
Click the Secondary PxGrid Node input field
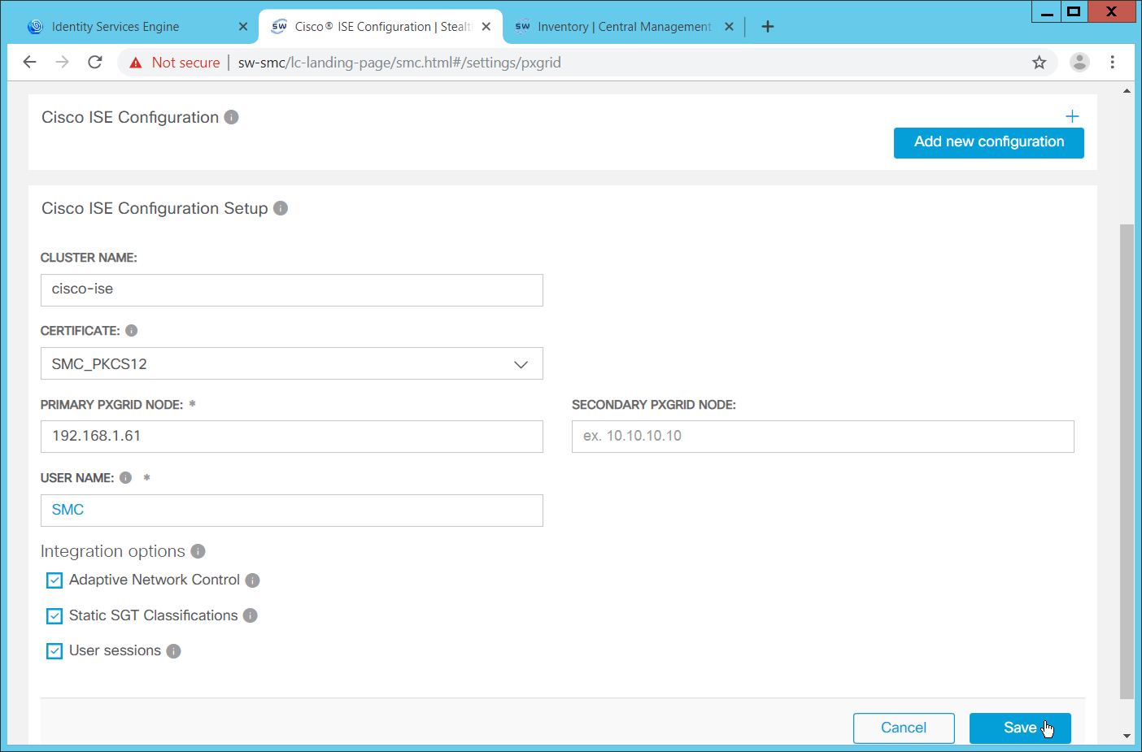(822, 437)
